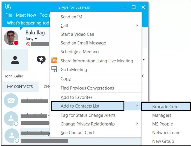Click the blocked-location icon under Busy
The image size is (191, 146).
click(28, 44)
